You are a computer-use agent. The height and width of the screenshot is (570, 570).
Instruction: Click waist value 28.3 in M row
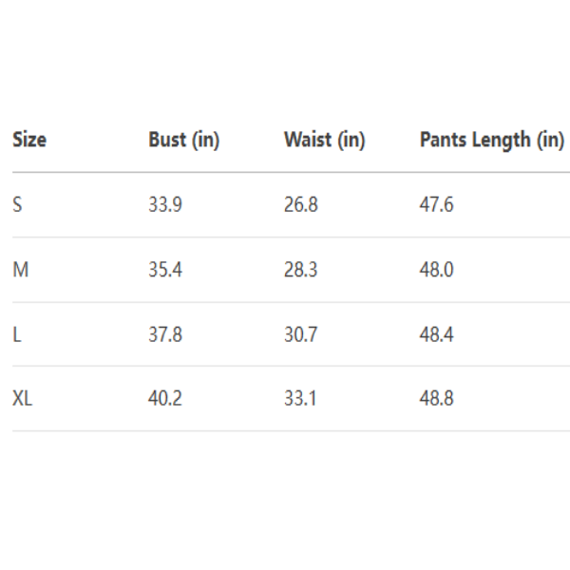[x=301, y=270]
